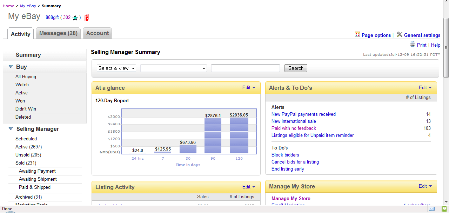Screen dimensions: 449x213
Task: Click the search text input field
Action: click(246, 68)
